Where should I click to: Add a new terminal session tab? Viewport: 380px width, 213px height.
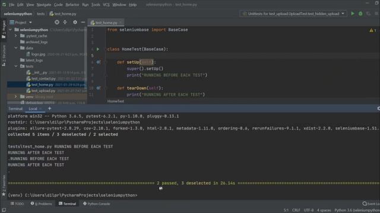coord(49,109)
